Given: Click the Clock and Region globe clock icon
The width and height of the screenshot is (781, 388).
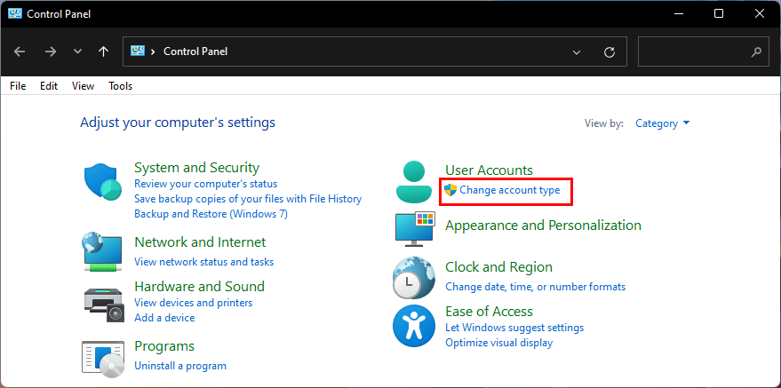Looking at the screenshot, I should [413, 278].
